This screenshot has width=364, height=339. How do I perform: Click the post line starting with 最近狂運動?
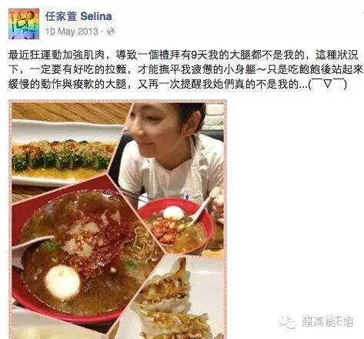183,55
